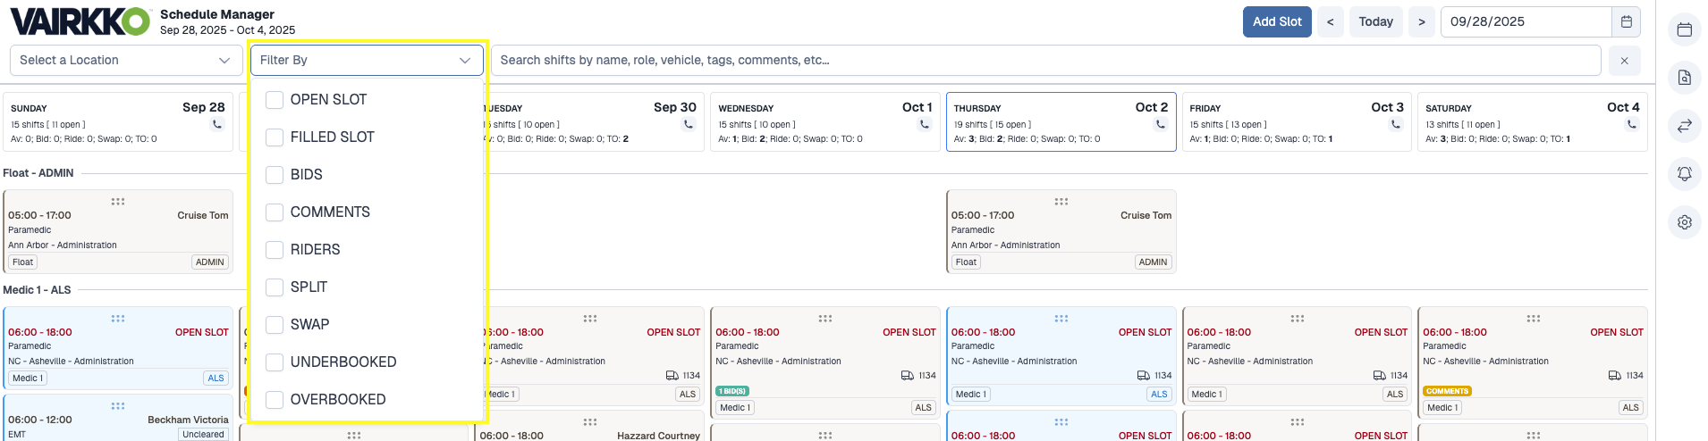Click the swap arrows icon in sidebar
Viewport: 1708px width, 441px height.
(x=1684, y=126)
